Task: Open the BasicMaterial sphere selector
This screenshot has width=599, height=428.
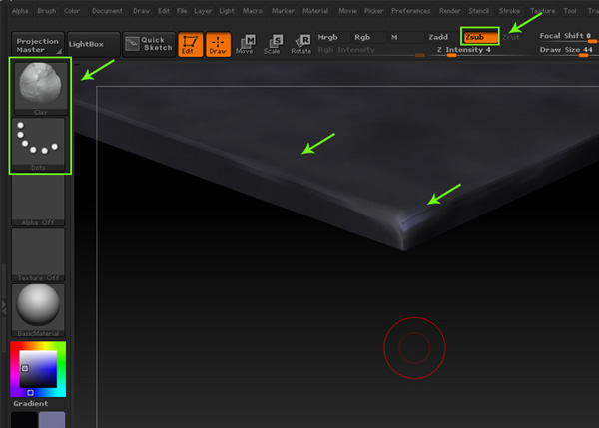Action: [x=38, y=309]
